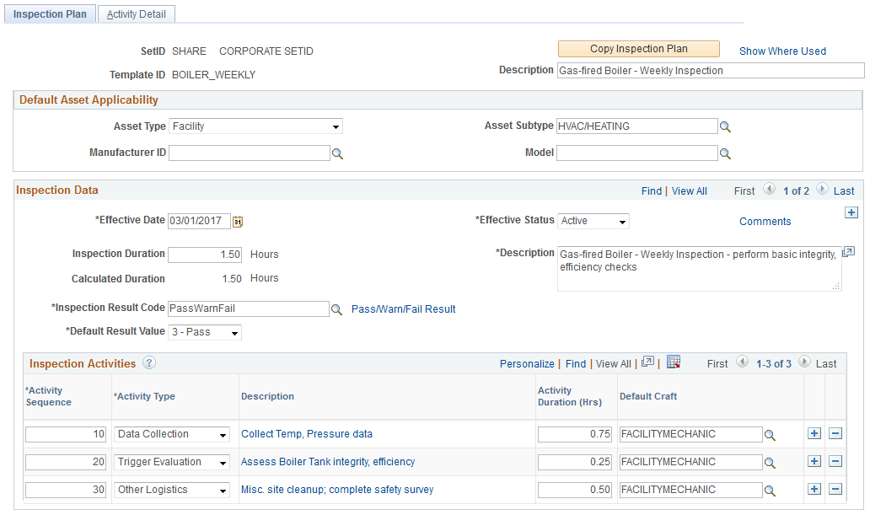Open Pass/Warn/Fail Result link
The height and width of the screenshot is (515, 870).
[403, 309]
